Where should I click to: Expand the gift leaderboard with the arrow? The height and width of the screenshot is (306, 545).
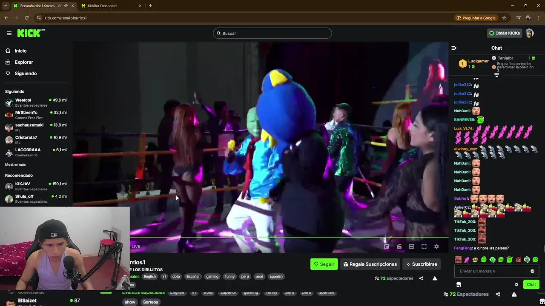pos(496,75)
